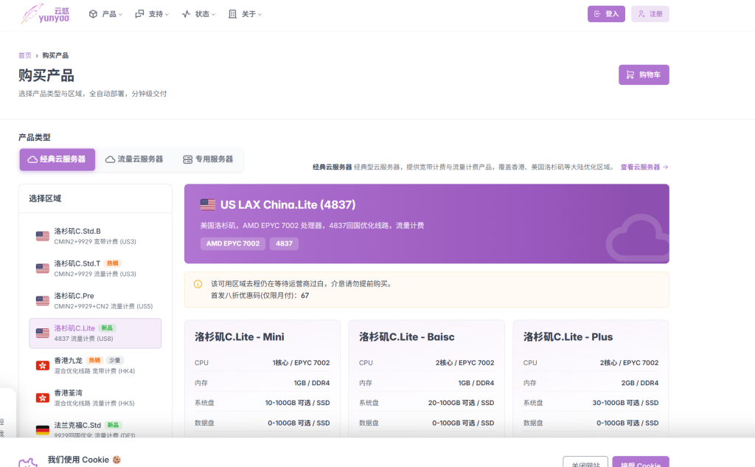Image resolution: width=755 pixels, height=467 pixels.
Task: Click the AMD EPYC 7002 tag
Action: point(233,243)
